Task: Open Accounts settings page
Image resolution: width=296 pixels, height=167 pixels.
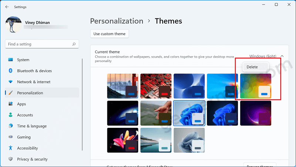Action: (42, 115)
